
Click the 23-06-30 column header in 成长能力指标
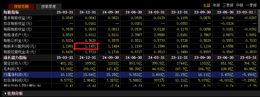coord(225,58)
